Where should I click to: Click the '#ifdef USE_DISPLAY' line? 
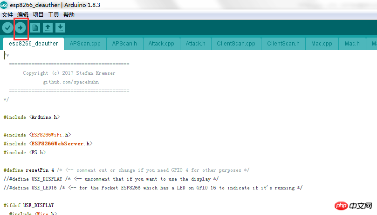(x=28, y=205)
